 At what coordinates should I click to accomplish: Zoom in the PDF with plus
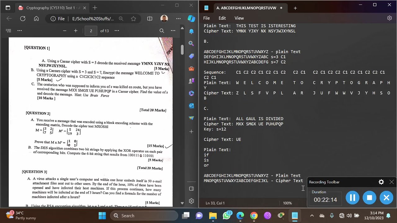point(76,31)
